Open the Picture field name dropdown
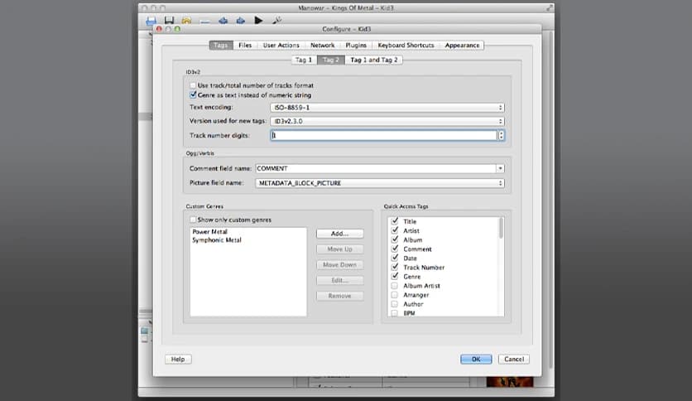 380,183
